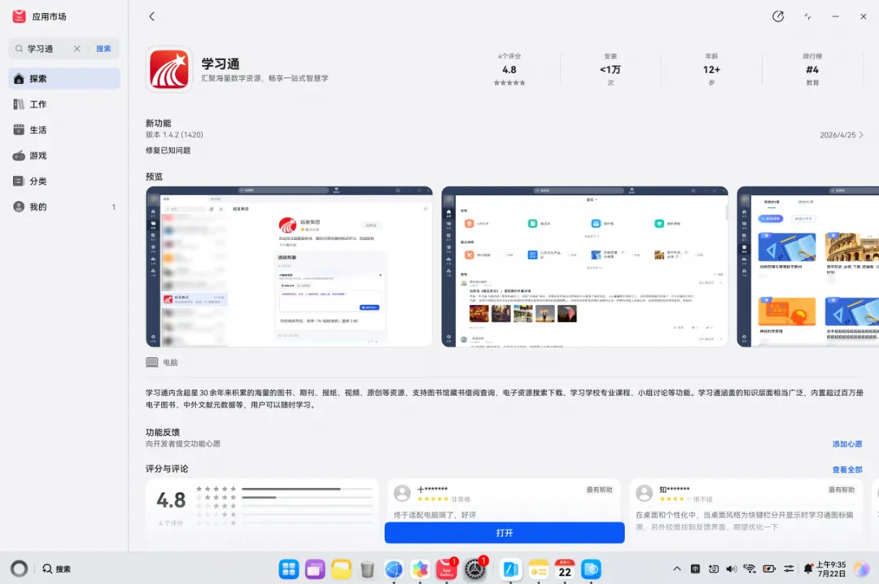The height and width of the screenshot is (584, 879).
Task: Open the purple multi-window icon in dock
Action: click(x=315, y=569)
